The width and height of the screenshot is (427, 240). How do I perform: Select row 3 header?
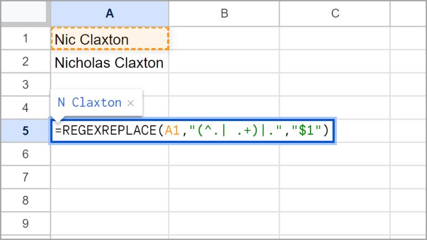[x=26, y=85]
